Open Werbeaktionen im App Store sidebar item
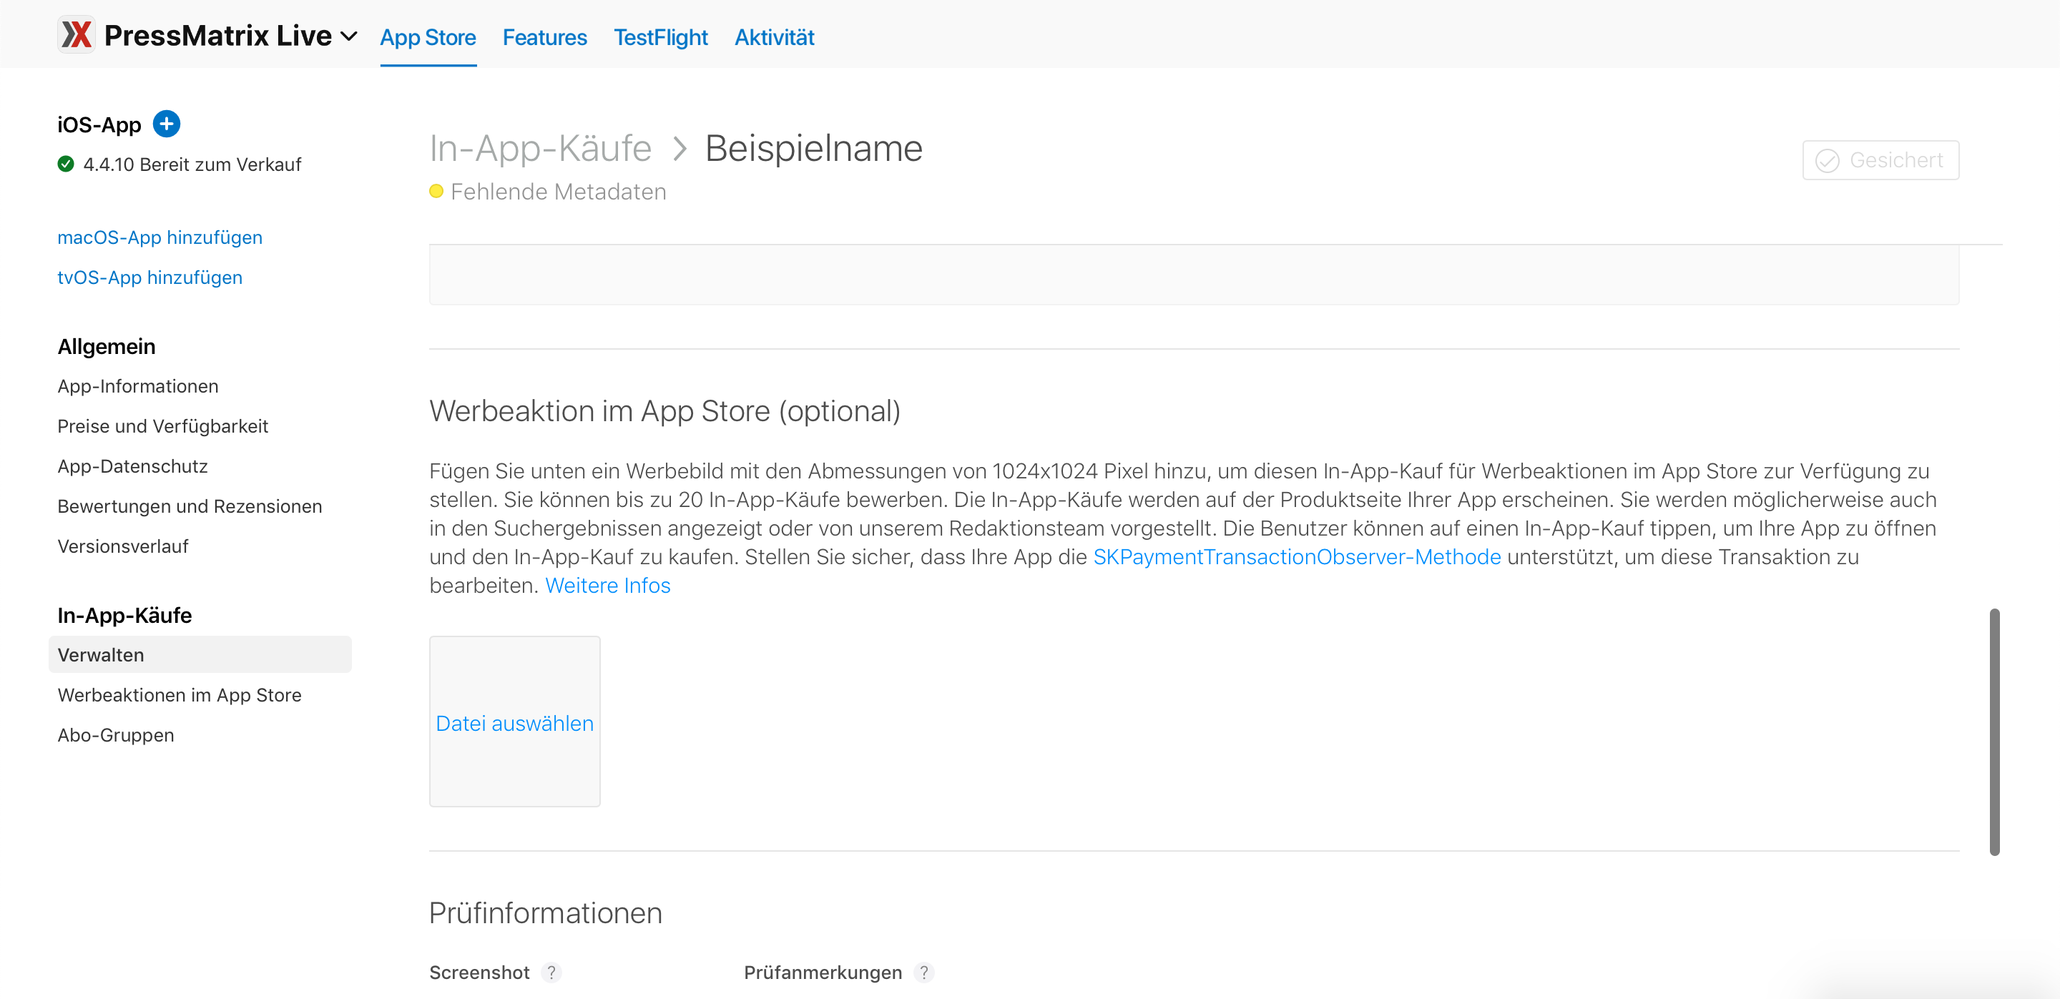The height and width of the screenshot is (999, 2060). click(179, 694)
